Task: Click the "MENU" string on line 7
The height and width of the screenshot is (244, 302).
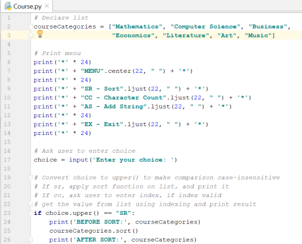Action: pos(92,71)
